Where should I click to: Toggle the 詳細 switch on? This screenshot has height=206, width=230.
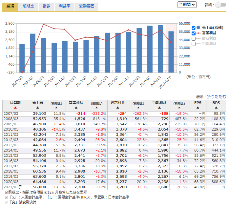pos(220,5)
